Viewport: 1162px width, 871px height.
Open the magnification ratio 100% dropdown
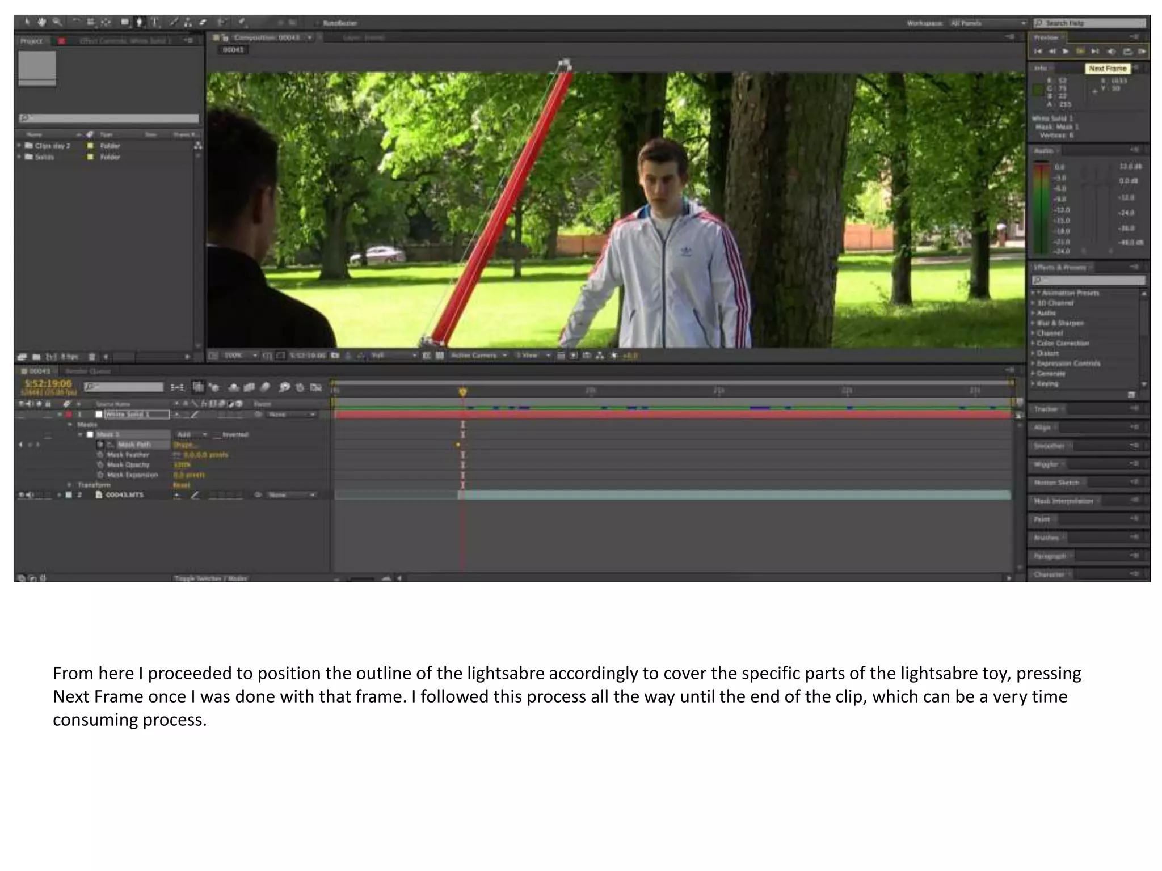tap(241, 356)
